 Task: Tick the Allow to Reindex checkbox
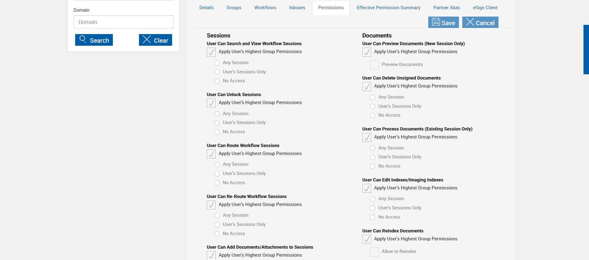(x=374, y=252)
